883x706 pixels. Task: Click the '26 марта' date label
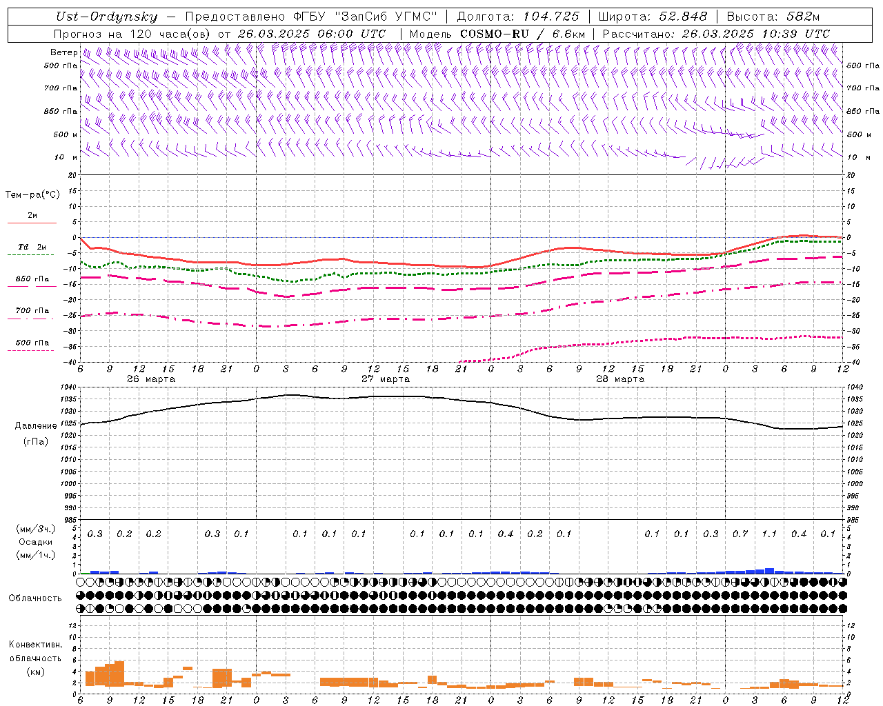[x=151, y=379]
